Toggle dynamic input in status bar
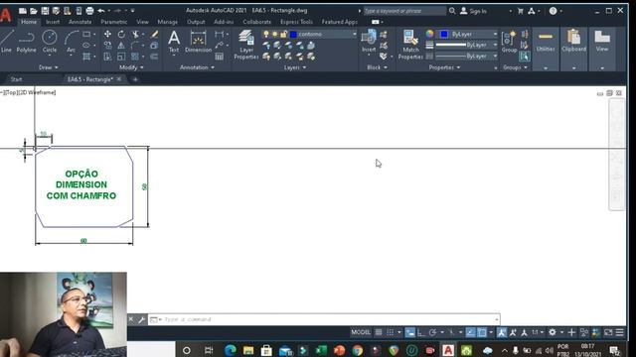Screen dimensions: 636x357 click(410, 332)
